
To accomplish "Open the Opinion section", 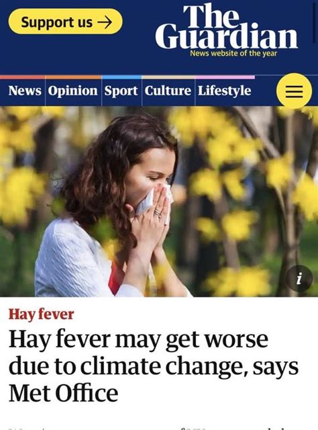I will point(72,91).
